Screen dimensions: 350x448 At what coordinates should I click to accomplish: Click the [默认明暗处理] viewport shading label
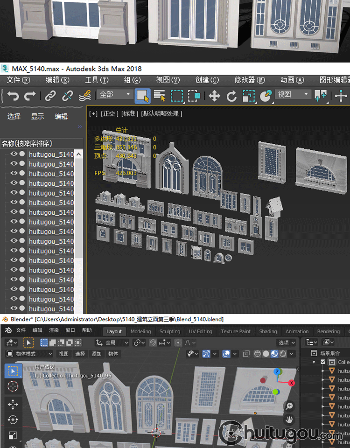[x=162, y=113]
